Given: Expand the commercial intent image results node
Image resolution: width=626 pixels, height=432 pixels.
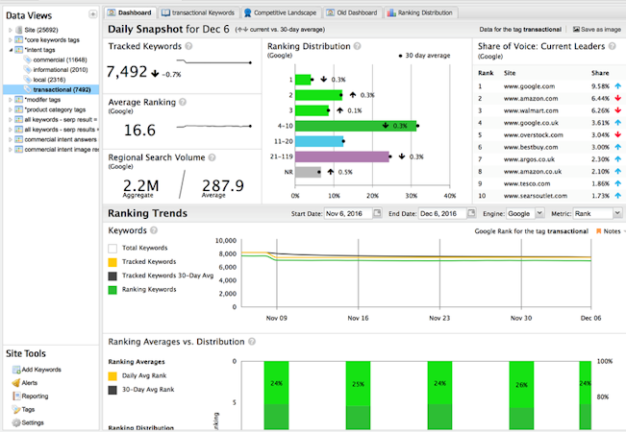Looking at the screenshot, I should pos(11,150).
